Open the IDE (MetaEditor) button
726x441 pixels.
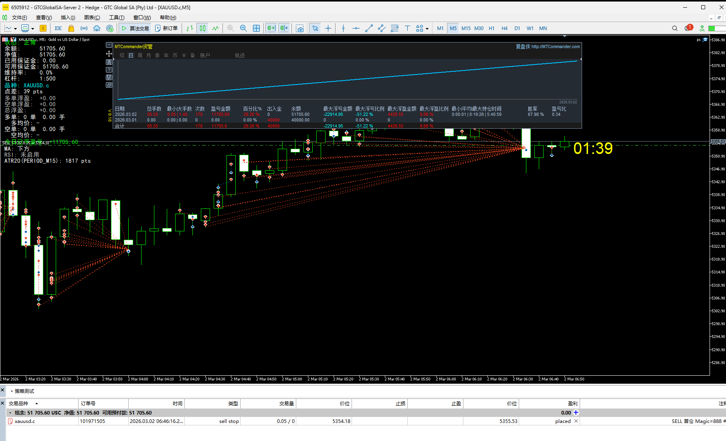coord(58,28)
